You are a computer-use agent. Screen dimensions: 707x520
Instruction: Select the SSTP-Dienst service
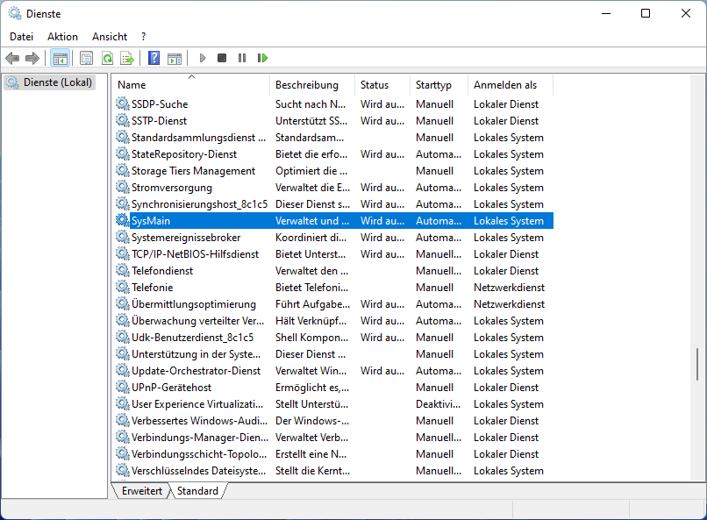[x=333, y=121]
